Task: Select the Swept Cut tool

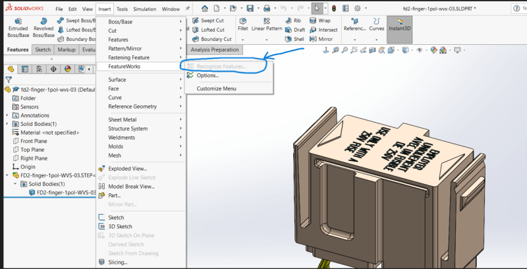Action: (208, 20)
